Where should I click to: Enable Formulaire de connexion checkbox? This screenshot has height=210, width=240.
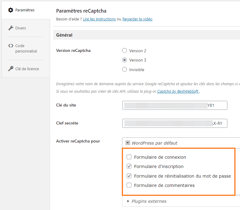(x=129, y=157)
